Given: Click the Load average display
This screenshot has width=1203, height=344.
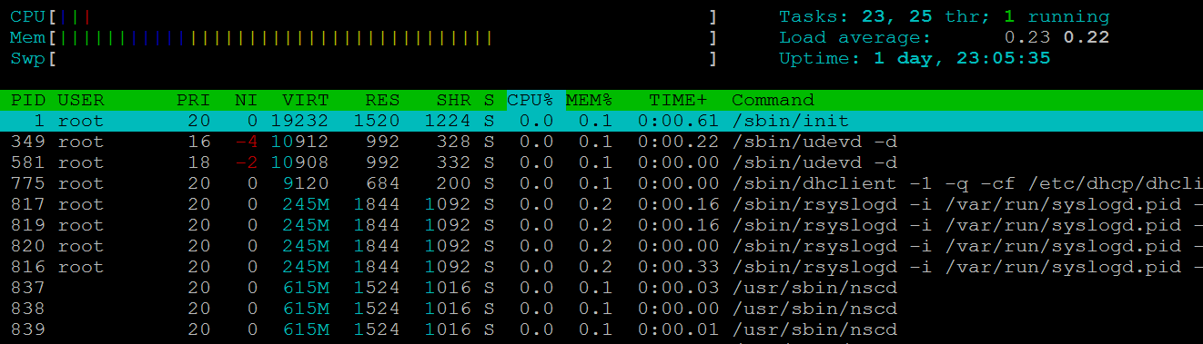Looking at the screenshot, I should point(945,37).
